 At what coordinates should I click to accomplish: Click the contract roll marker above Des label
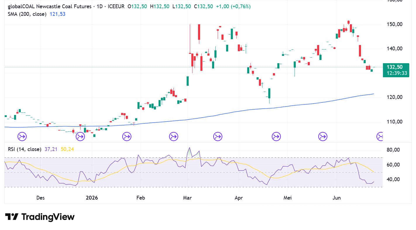[x=23, y=136]
